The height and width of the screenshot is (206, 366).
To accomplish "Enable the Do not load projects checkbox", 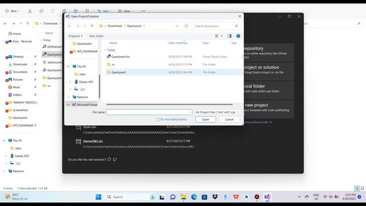I will [158, 120].
